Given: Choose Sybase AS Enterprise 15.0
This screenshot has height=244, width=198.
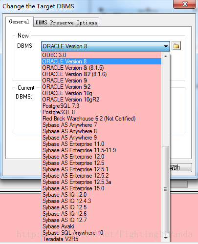Looking at the screenshot, I should point(101,188).
